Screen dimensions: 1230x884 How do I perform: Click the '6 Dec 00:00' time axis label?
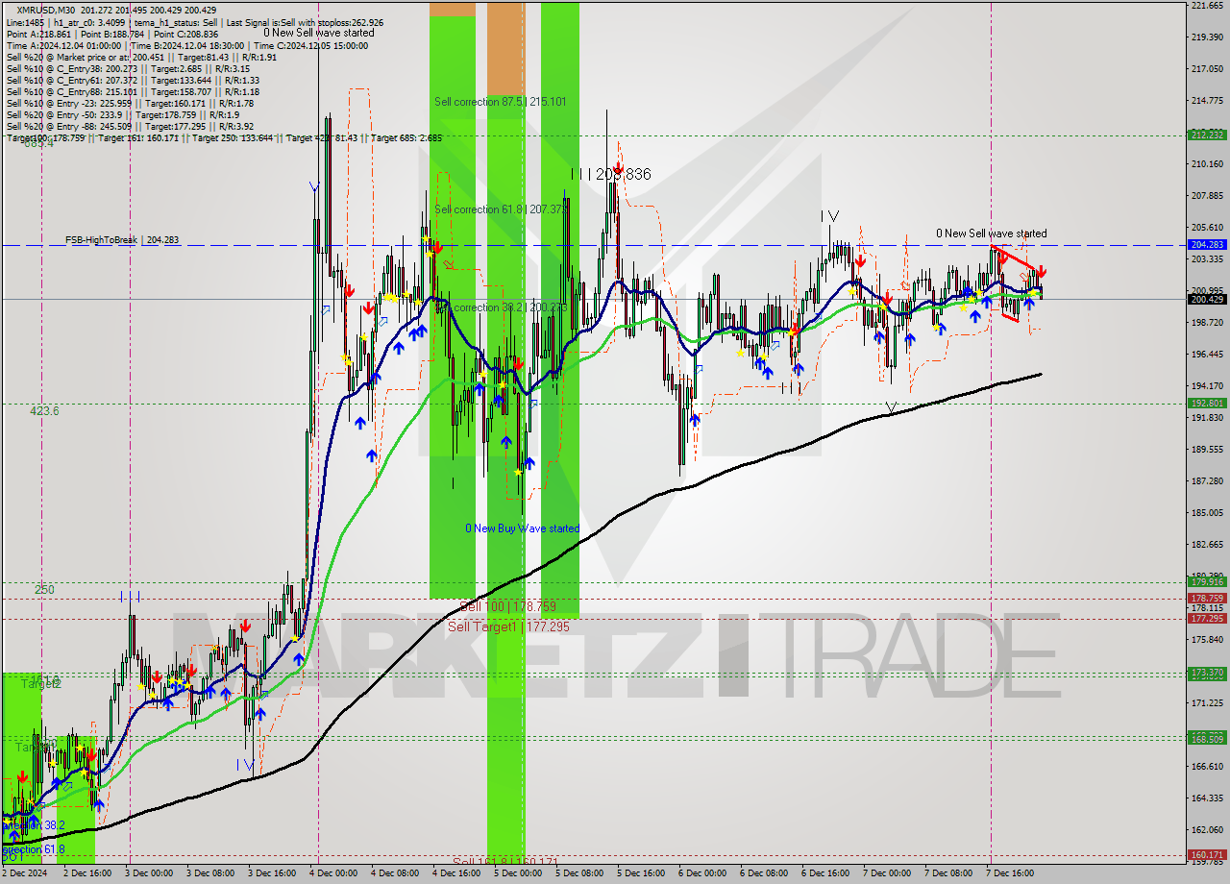pyautogui.click(x=703, y=873)
